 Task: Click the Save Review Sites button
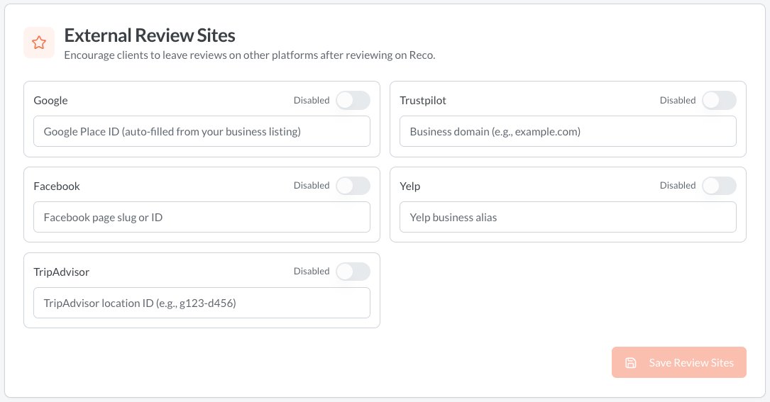pyautogui.click(x=678, y=363)
